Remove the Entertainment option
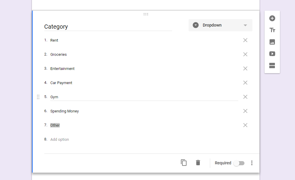 coord(245,68)
